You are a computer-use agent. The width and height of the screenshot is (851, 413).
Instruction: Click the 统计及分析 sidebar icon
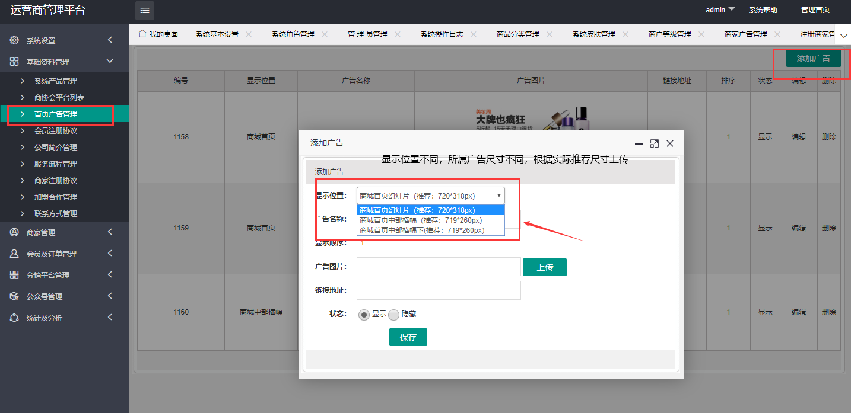click(x=15, y=318)
